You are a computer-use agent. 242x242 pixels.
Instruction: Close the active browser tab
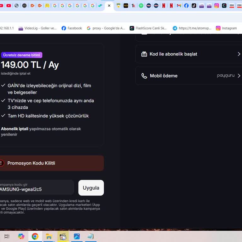click(x=109, y=6)
